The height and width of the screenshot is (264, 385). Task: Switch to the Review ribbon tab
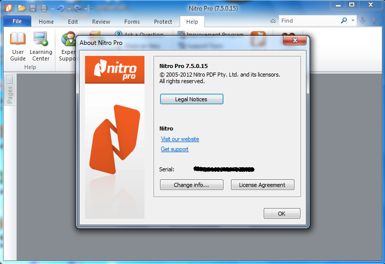tap(101, 22)
